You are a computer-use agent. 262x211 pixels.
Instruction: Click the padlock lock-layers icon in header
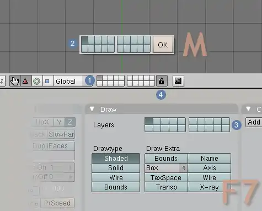[x=162, y=81]
